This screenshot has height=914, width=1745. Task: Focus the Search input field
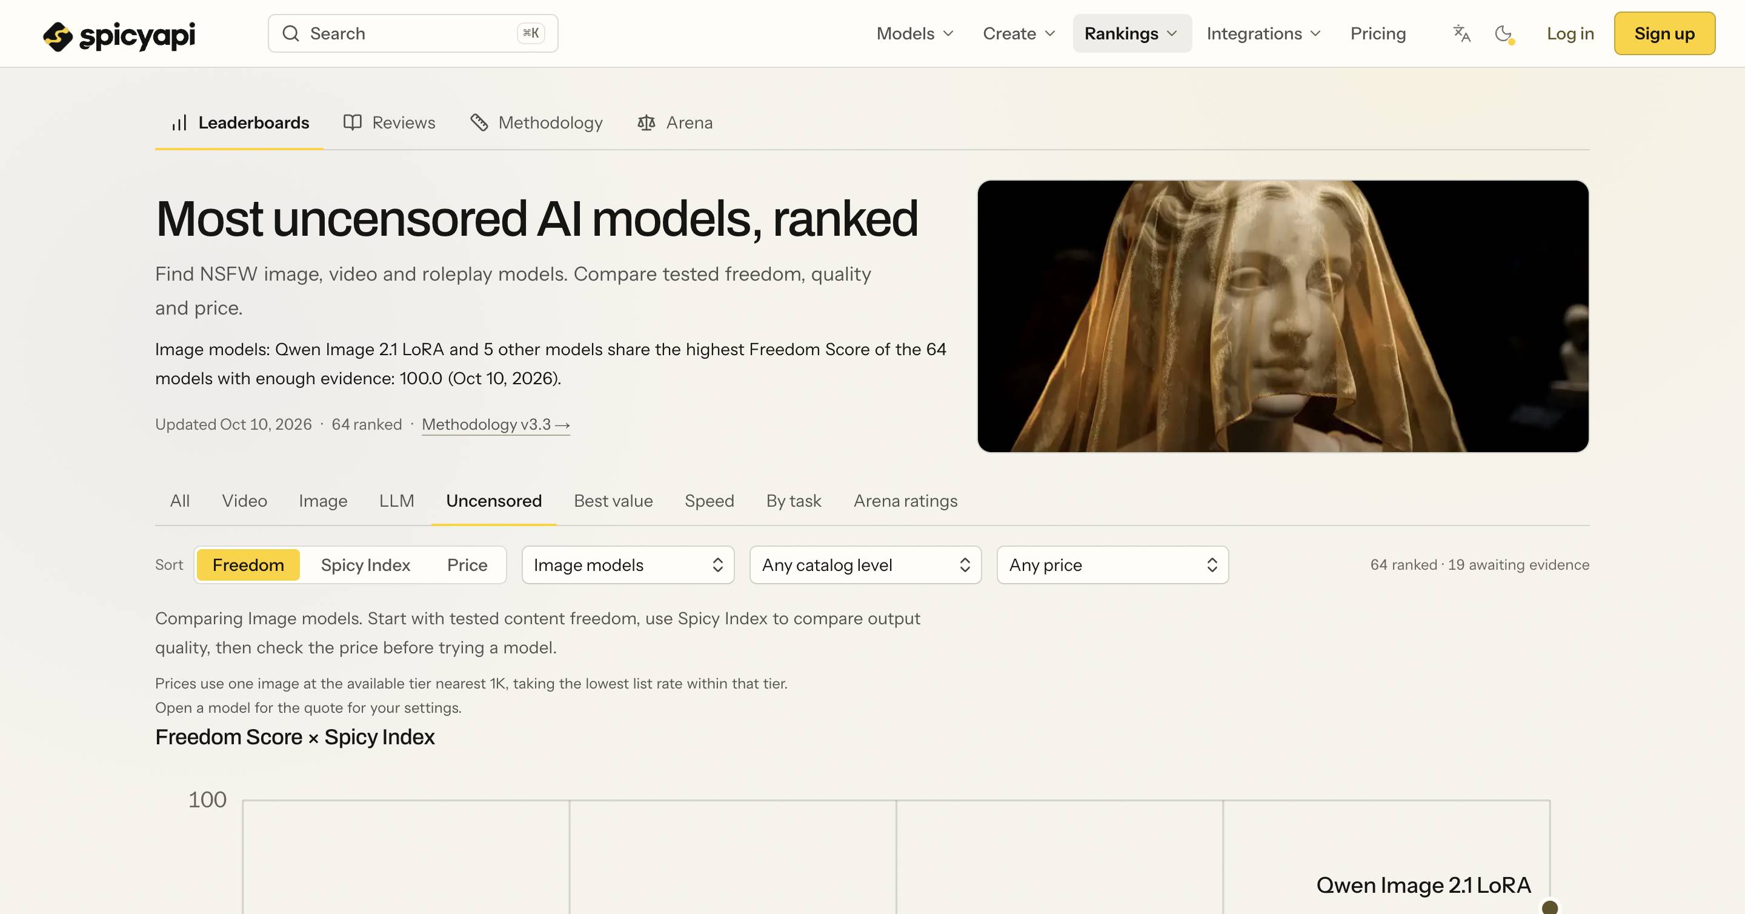tap(413, 33)
